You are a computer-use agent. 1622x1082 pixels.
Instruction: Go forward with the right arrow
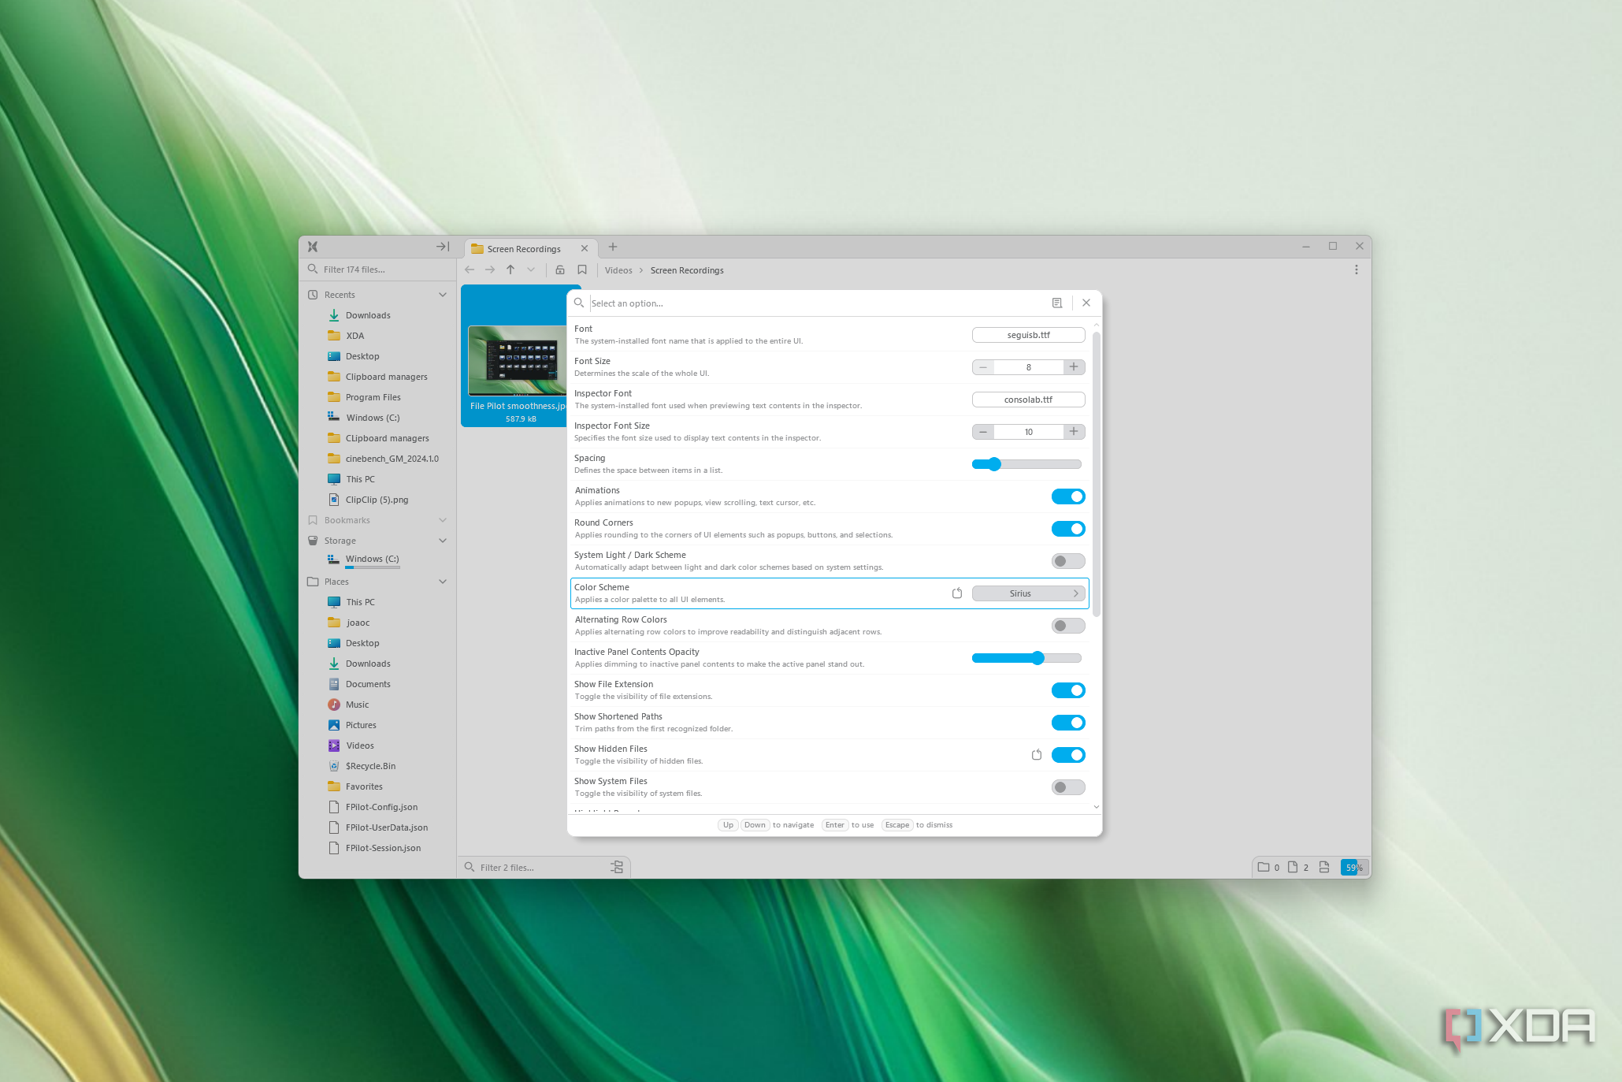coord(490,270)
